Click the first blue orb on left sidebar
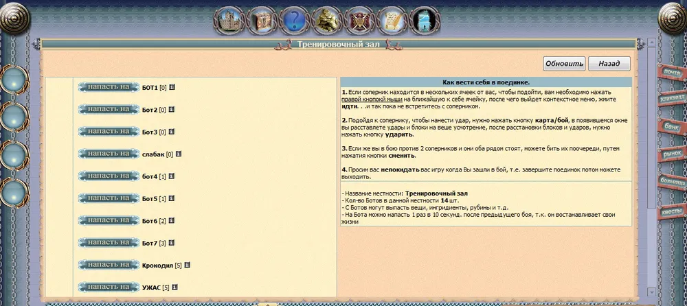 tap(14, 80)
